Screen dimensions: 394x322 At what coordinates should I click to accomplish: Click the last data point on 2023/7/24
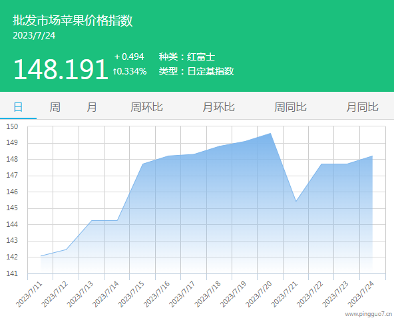point(372,156)
